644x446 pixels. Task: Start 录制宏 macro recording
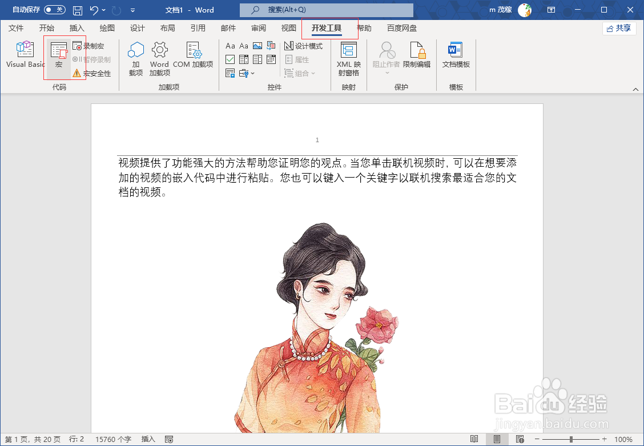pyautogui.click(x=88, y=46)
